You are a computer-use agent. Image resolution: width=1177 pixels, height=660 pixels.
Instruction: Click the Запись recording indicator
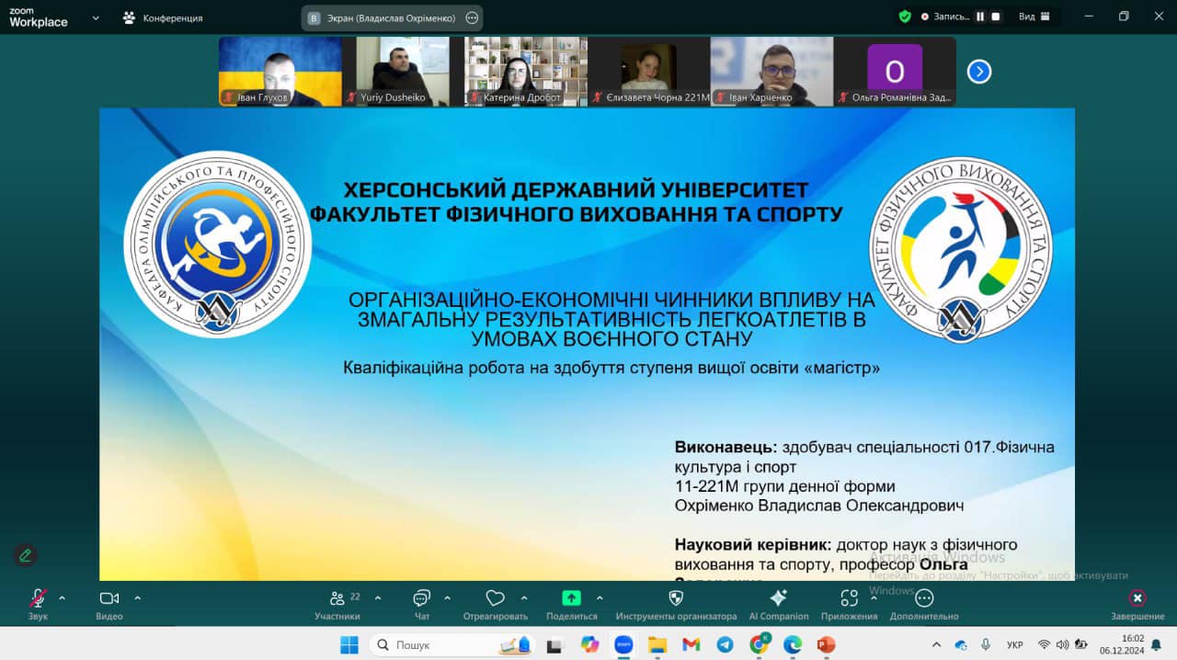(x=943, y=17)
